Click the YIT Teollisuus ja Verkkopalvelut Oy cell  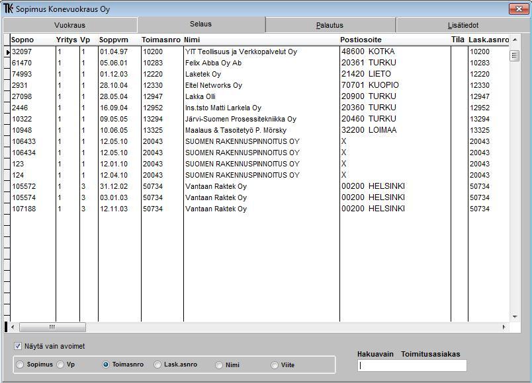[261, 52]
